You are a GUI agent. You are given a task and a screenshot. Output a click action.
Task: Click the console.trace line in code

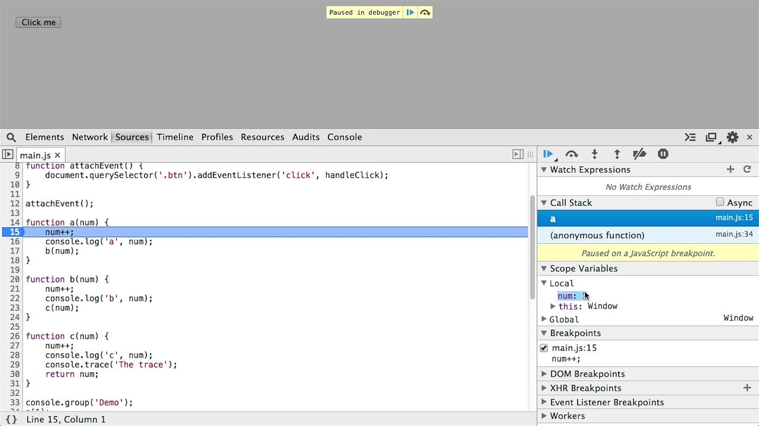[111, 364]
